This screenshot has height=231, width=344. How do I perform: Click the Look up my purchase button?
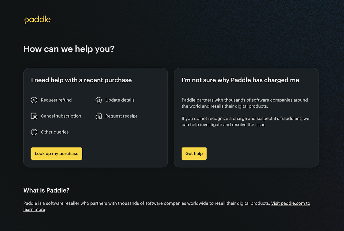tap(56, 154)
